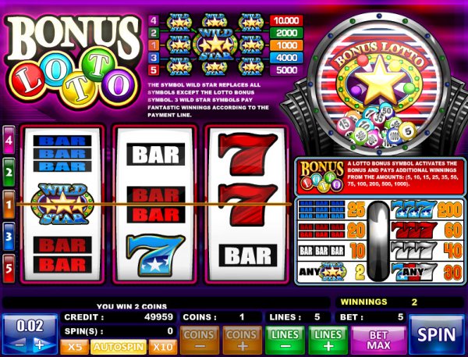Click the Wild Star symbol on first reel
This screenshot has width=468, height=357.
[x=62, y=204]
